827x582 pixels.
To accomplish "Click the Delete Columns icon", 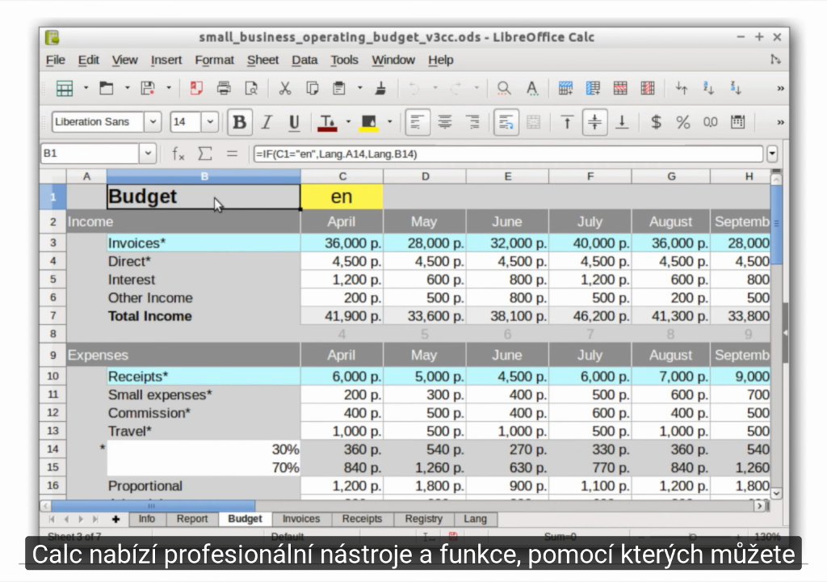I will [648, 88].
